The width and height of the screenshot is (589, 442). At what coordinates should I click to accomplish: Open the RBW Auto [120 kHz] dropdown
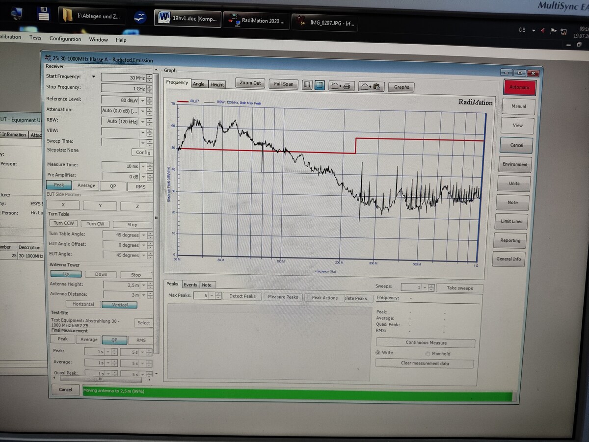click(143, 122)
